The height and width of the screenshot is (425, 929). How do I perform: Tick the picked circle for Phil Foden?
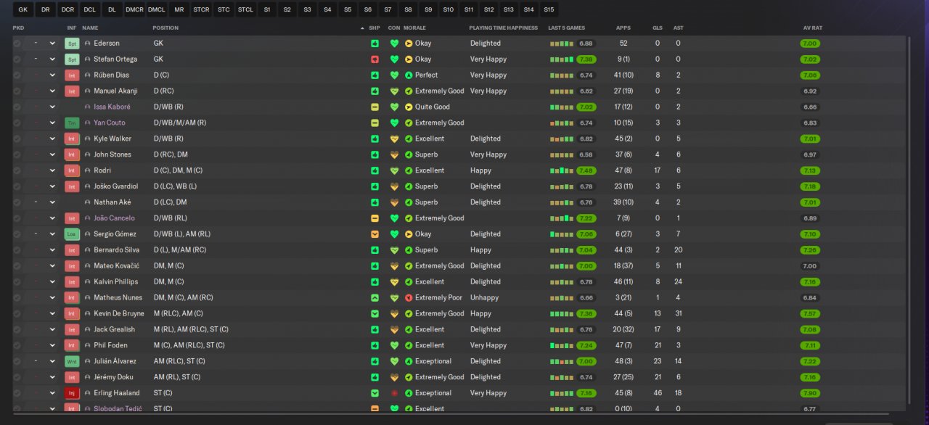[x=17, y=345]
